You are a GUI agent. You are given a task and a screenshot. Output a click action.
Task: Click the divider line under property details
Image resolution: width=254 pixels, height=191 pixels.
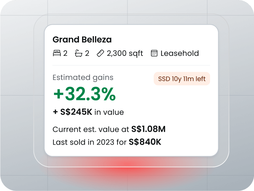(131, 65)
